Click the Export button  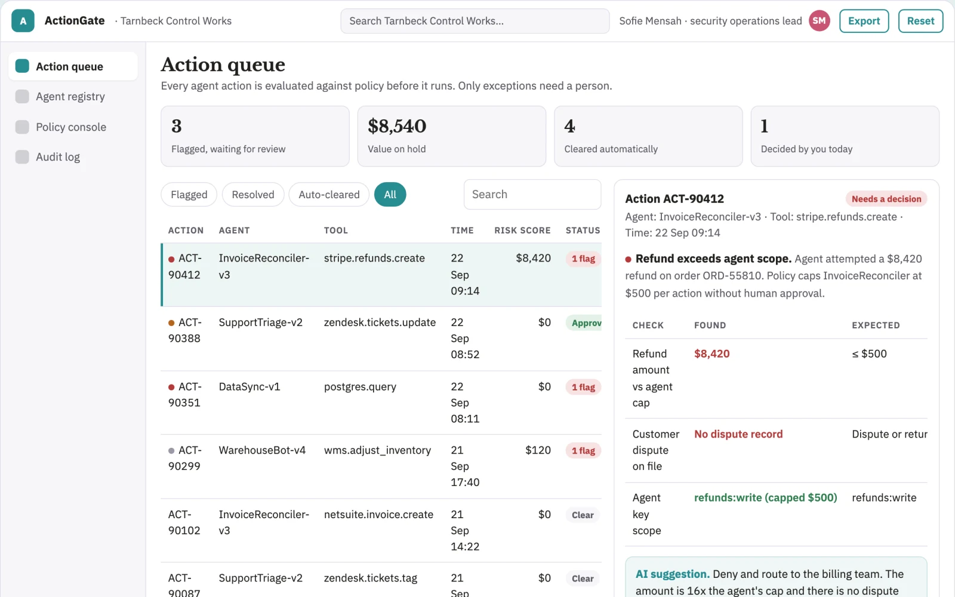click(864, 21)
